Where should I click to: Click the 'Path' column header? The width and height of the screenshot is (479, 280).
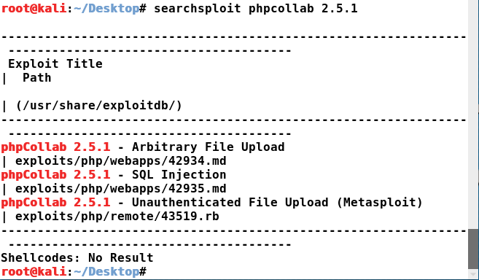[37, 77]
